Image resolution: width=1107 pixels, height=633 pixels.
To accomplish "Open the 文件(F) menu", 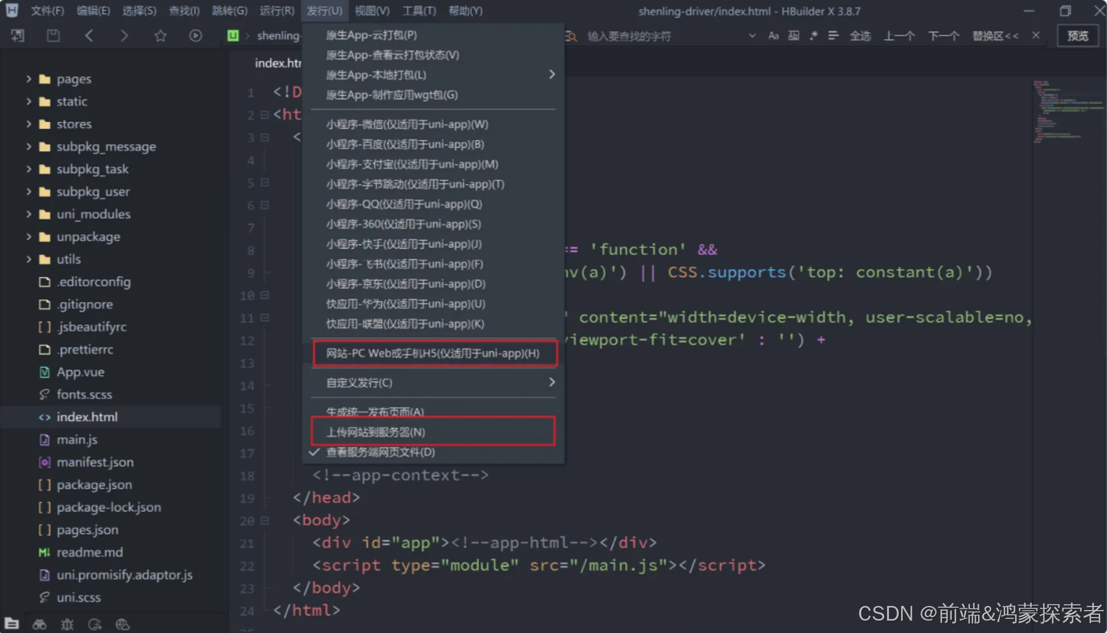I will [47, 11].
